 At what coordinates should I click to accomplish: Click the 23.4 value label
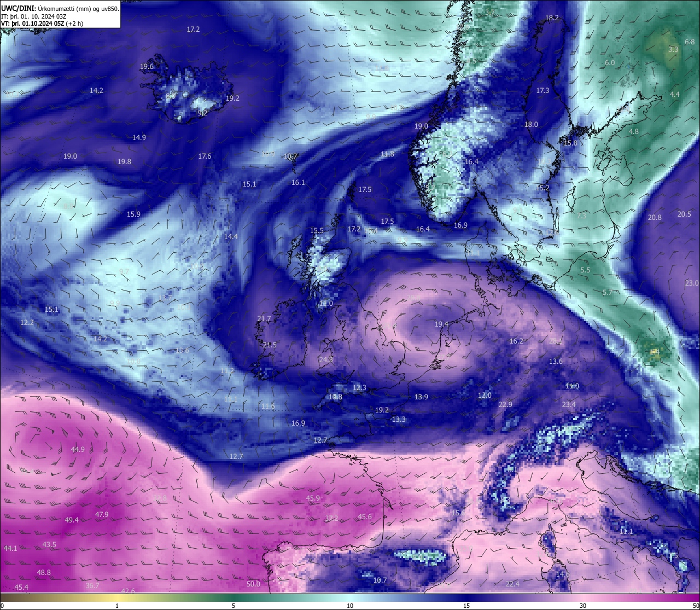[569, 404]
